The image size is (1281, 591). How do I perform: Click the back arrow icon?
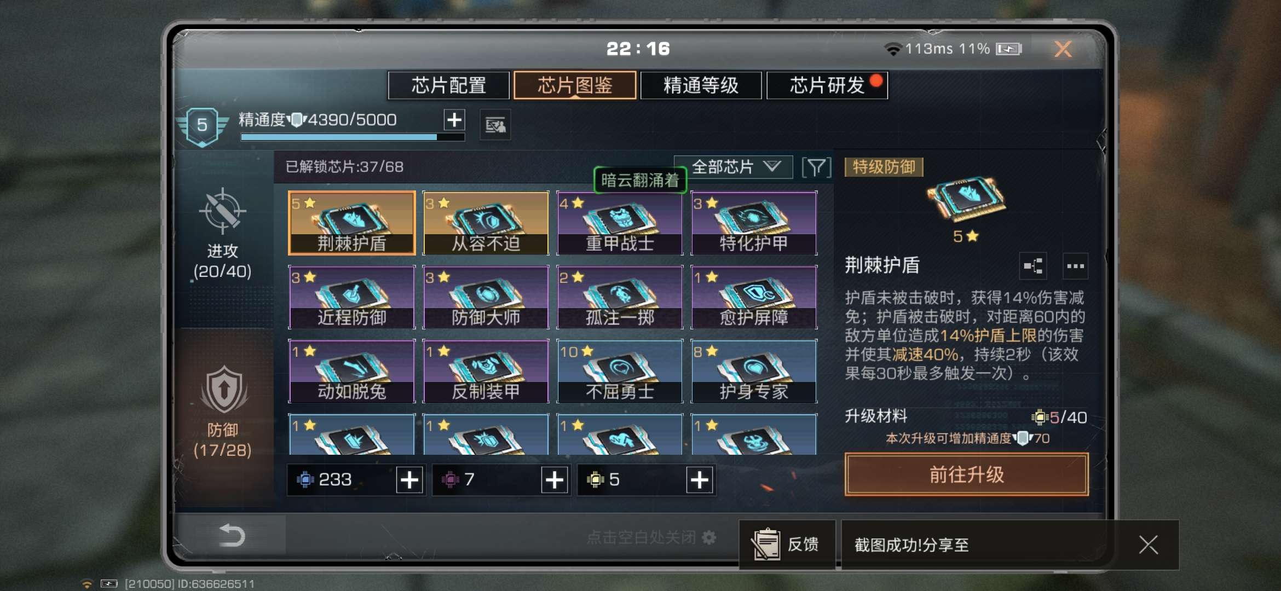(x=231, y=535)
